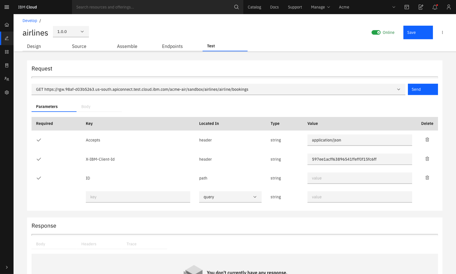Viewport: 456px width, 274px height.
Task: Open the Support link
Action: [x=295, y=7]
